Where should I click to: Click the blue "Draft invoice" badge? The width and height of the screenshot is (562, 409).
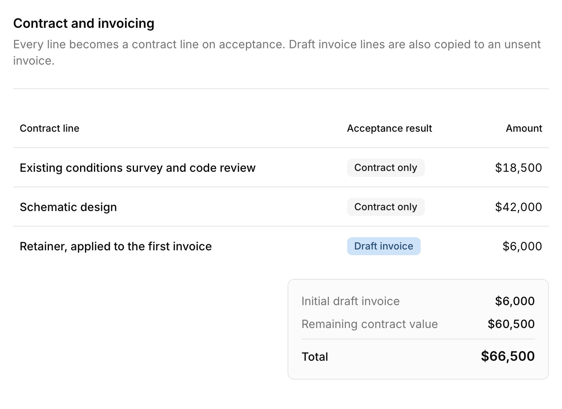[x=384, y=246]
